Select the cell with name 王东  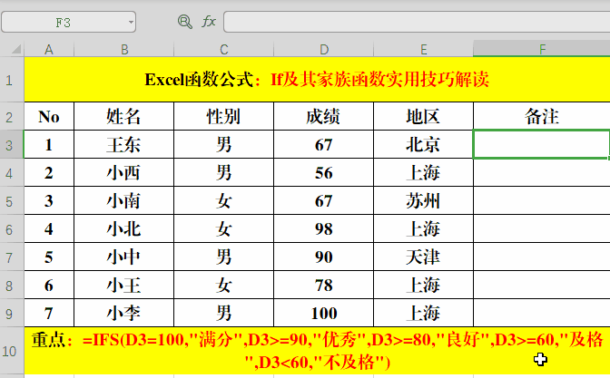[x=123, y=144]
